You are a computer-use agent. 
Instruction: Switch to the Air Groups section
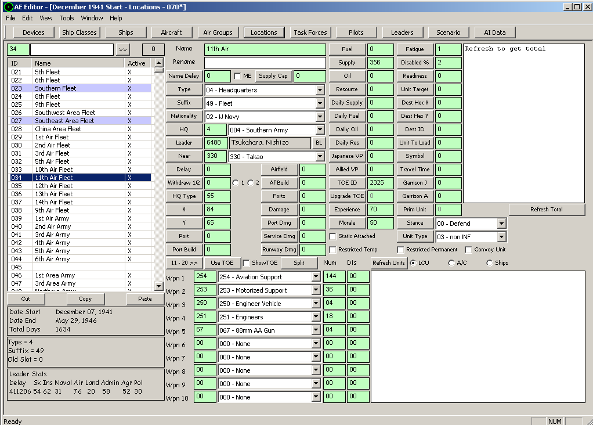tap(218, 33)
